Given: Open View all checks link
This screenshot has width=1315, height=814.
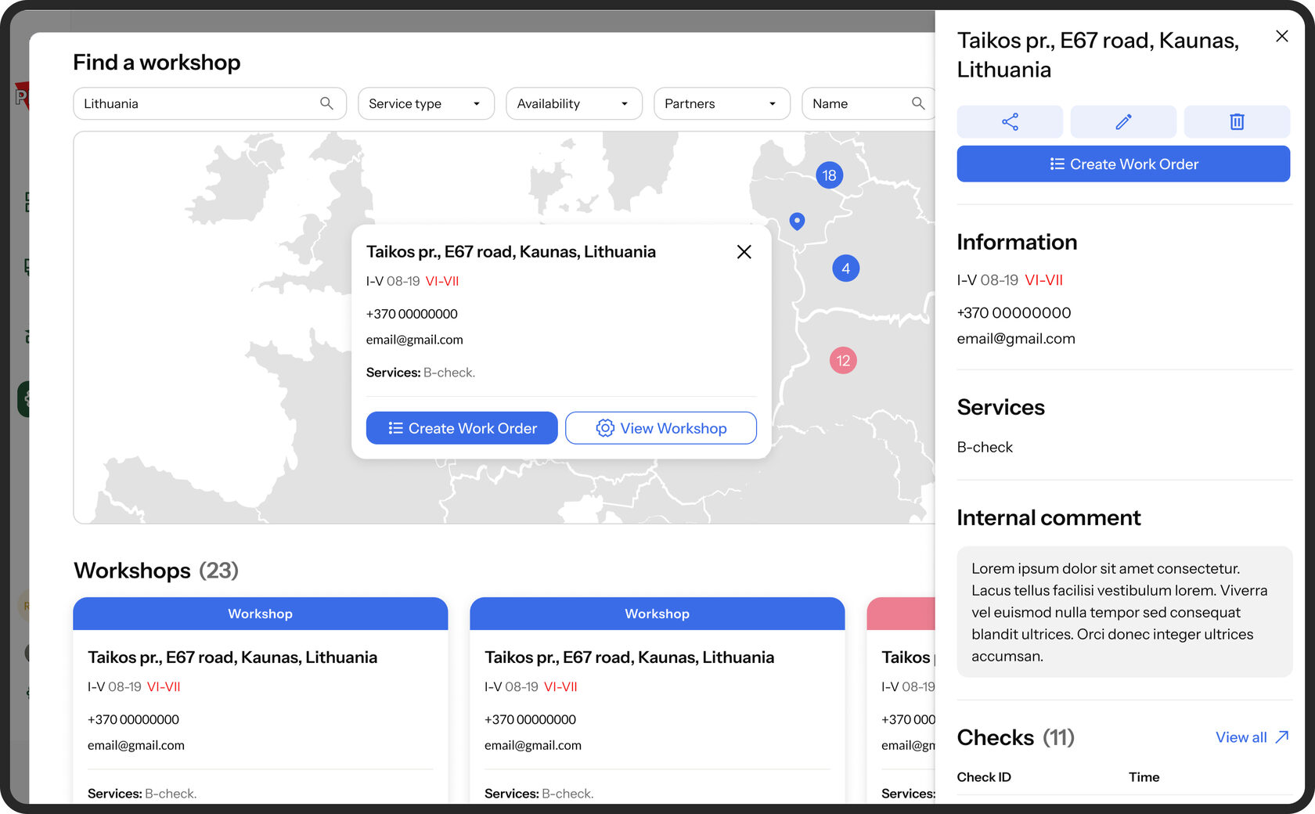Looking at the screenshot, I should click(1251, 737).
